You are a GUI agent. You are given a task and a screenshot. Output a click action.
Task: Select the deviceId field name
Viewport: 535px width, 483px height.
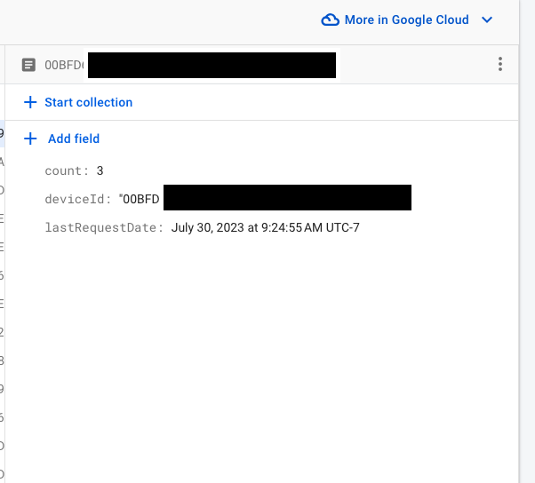tap(78, 199)
